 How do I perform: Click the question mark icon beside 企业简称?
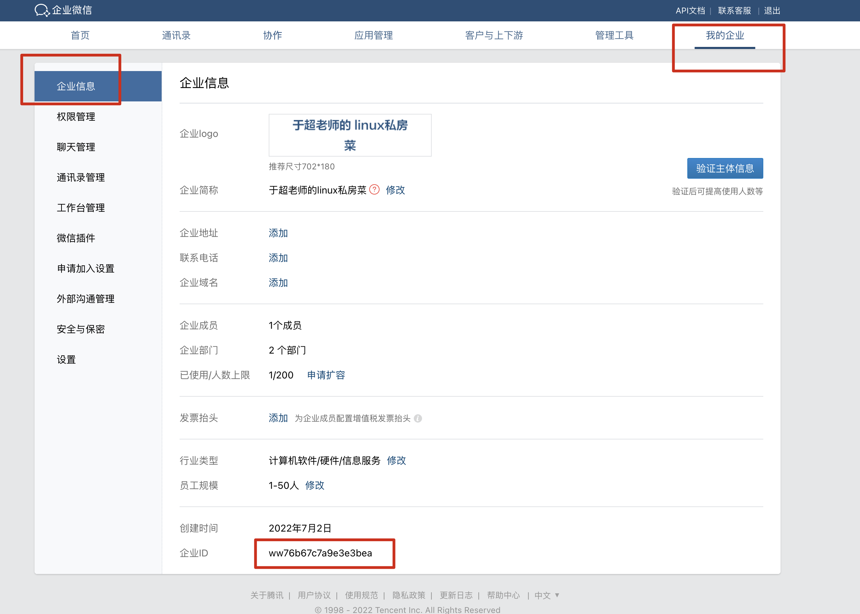pyautogui.click(x=374, y=189)
